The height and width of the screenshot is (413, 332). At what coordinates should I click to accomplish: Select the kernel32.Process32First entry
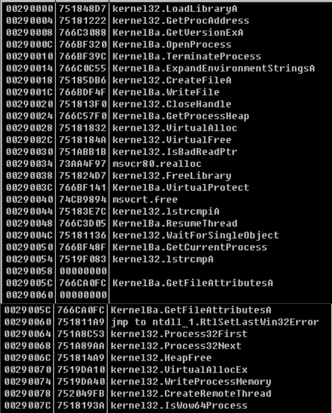179,334
